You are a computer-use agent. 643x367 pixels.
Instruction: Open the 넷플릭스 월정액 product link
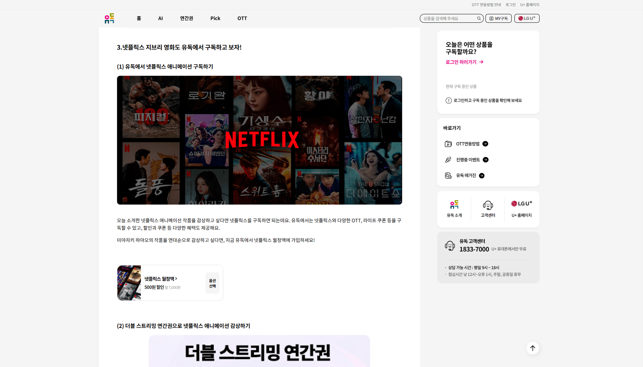[x=161, y=279]
